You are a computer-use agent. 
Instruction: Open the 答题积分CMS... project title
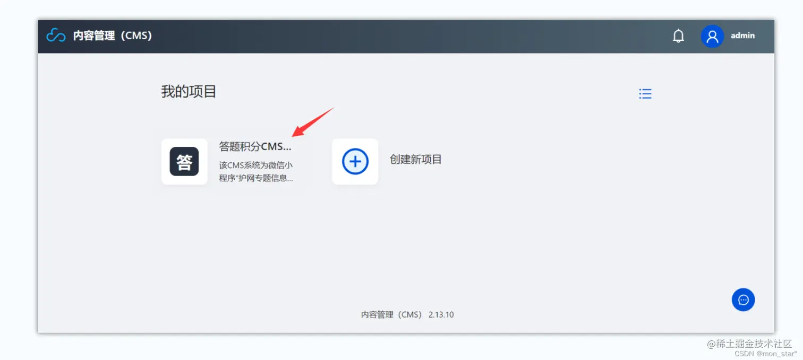point(255,146)
